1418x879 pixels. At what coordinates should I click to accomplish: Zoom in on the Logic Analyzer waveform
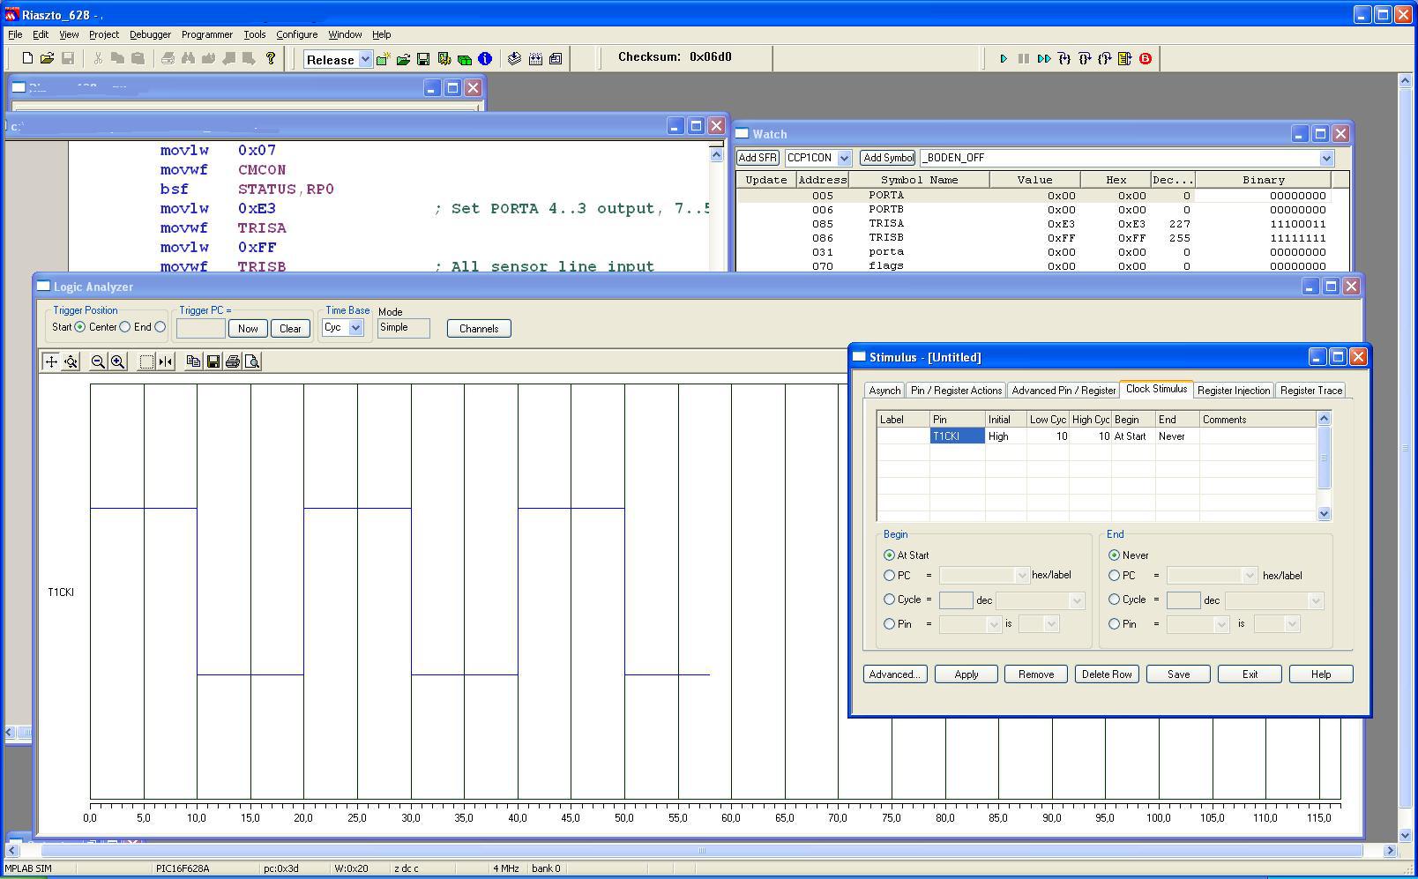117,361
